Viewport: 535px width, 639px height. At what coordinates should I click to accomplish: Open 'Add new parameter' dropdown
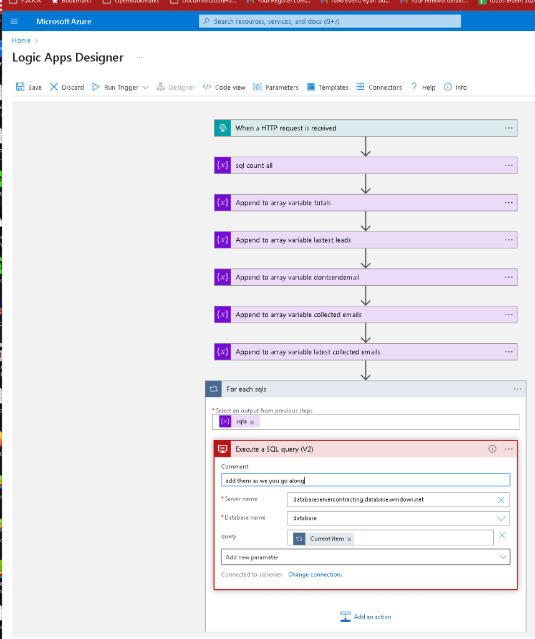coord(365,557)
